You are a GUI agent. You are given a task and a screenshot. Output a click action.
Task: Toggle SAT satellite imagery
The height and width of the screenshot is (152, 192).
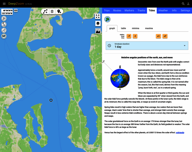[x=4, y=36]
